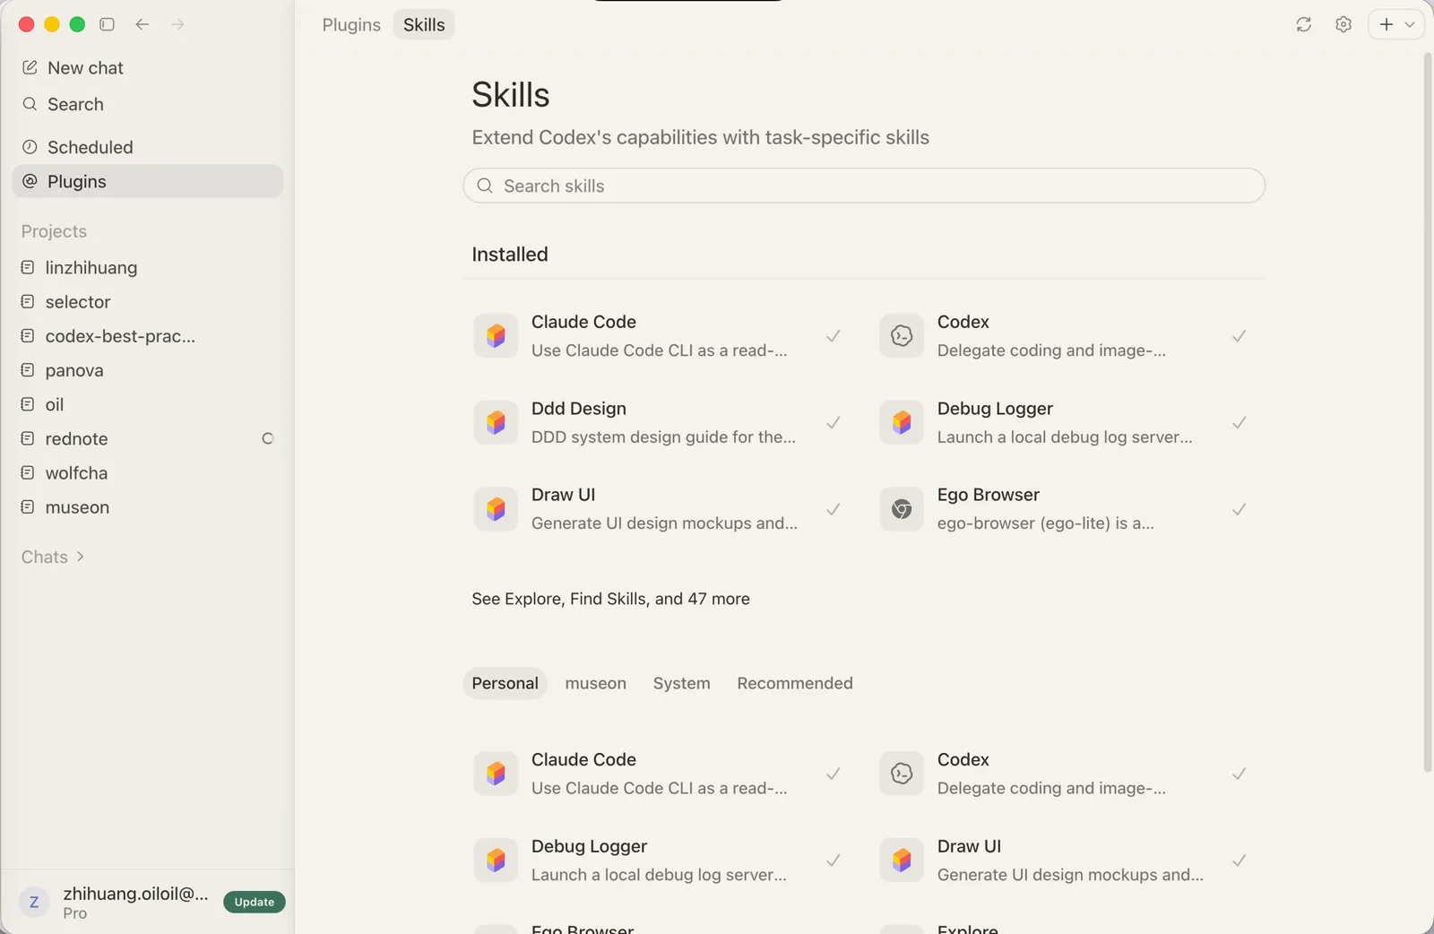Click the Ddd Design skill icon

click(x=496, y=422)
